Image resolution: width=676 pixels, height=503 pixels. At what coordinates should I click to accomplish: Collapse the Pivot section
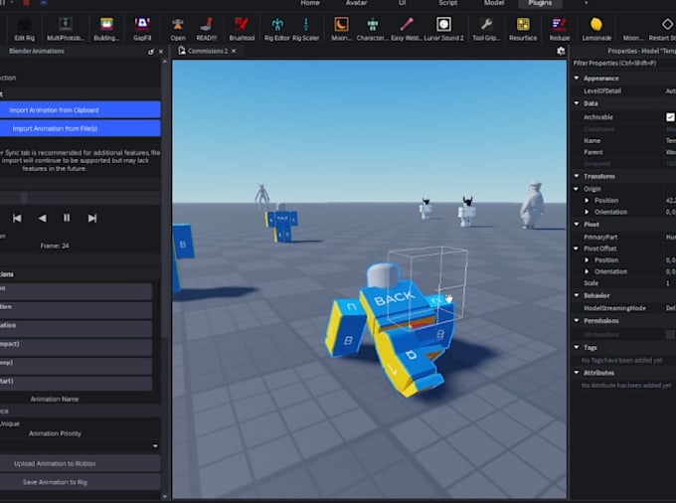tap(577, 224)
